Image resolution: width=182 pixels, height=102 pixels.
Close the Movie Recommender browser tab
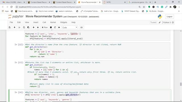click(x=100, y=2)
